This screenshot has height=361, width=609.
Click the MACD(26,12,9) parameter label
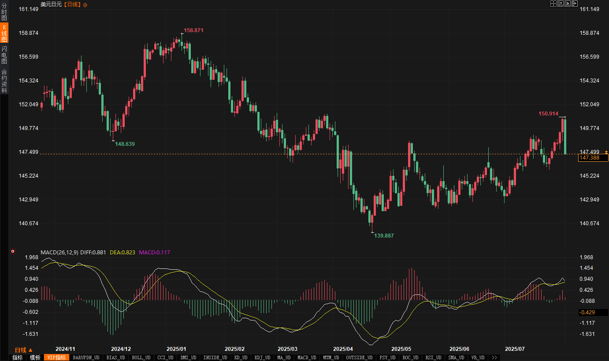pyautogui.click(x=59, y=253)
